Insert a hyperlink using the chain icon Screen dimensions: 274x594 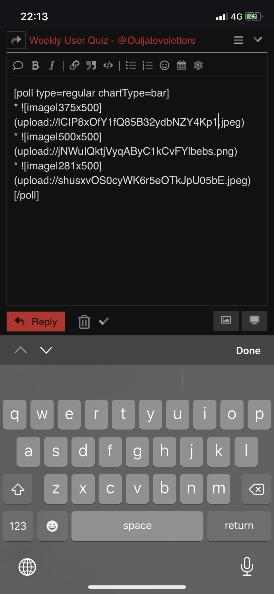coord(74,65)
